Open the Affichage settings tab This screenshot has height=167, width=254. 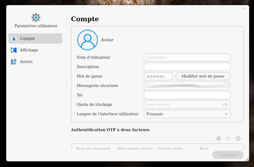(x=29, y=50)
